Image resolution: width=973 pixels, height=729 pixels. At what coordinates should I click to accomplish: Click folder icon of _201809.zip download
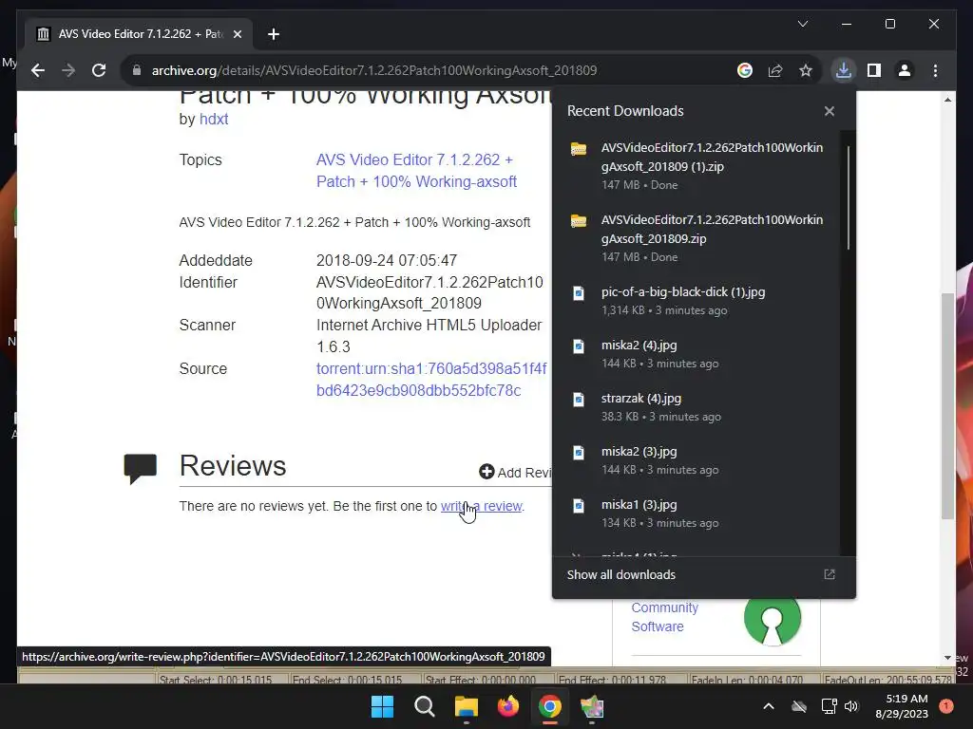(x=579, y=220)
